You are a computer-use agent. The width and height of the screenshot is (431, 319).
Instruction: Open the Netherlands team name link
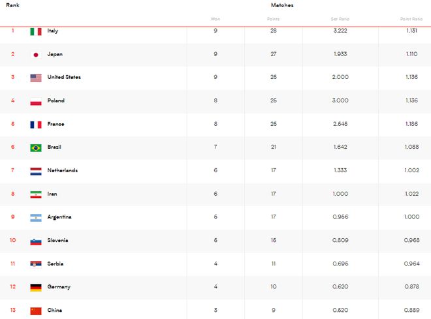click(63, 170)
